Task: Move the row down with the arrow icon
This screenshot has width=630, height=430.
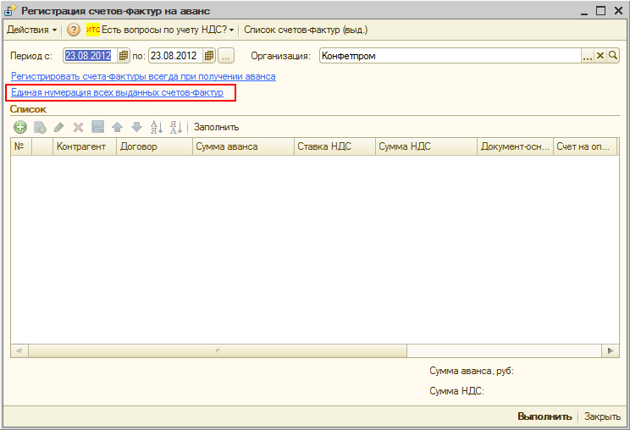Action: pyautogui.click(x=136, y=127)
